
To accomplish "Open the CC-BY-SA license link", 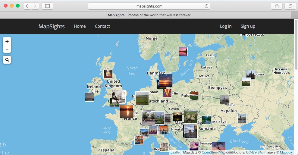I will [254, 152].
